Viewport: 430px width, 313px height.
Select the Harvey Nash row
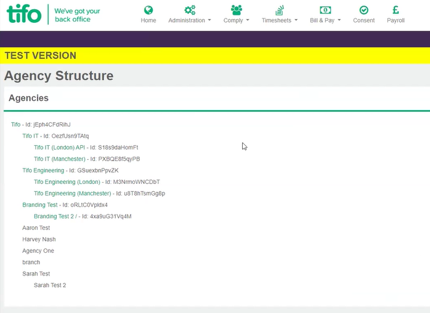click(39, 239)
